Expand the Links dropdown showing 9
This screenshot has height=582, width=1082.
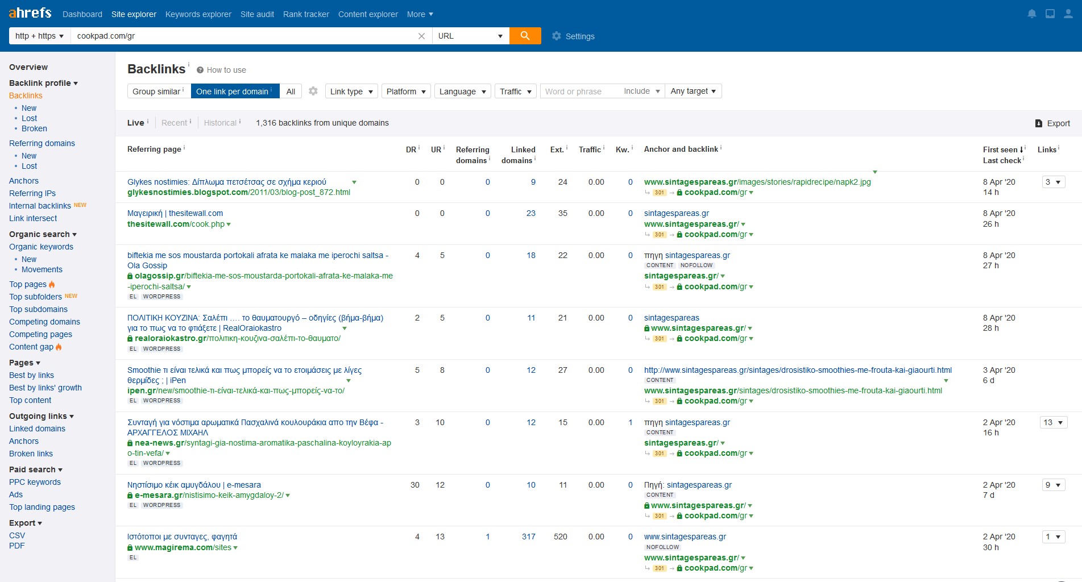click(x=1054, y=485)
